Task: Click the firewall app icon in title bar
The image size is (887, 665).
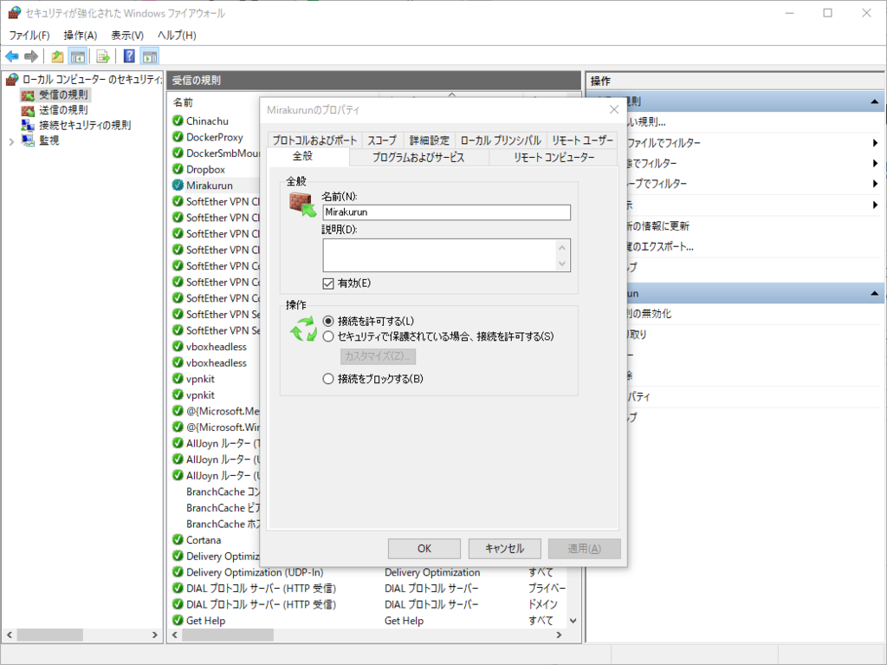Action: (14, 13)
